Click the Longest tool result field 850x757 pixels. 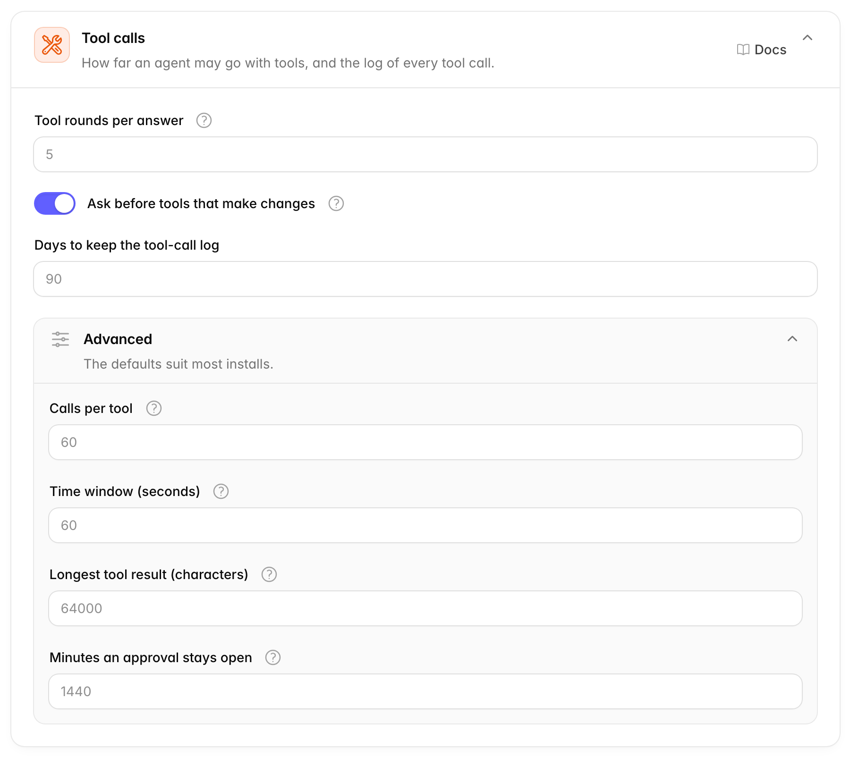click(425, 608)
